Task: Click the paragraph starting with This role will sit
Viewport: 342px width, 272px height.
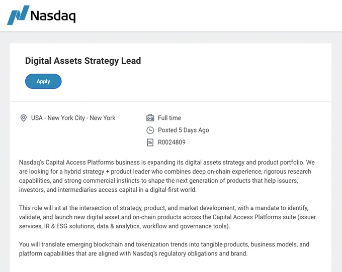Action: 167,217
